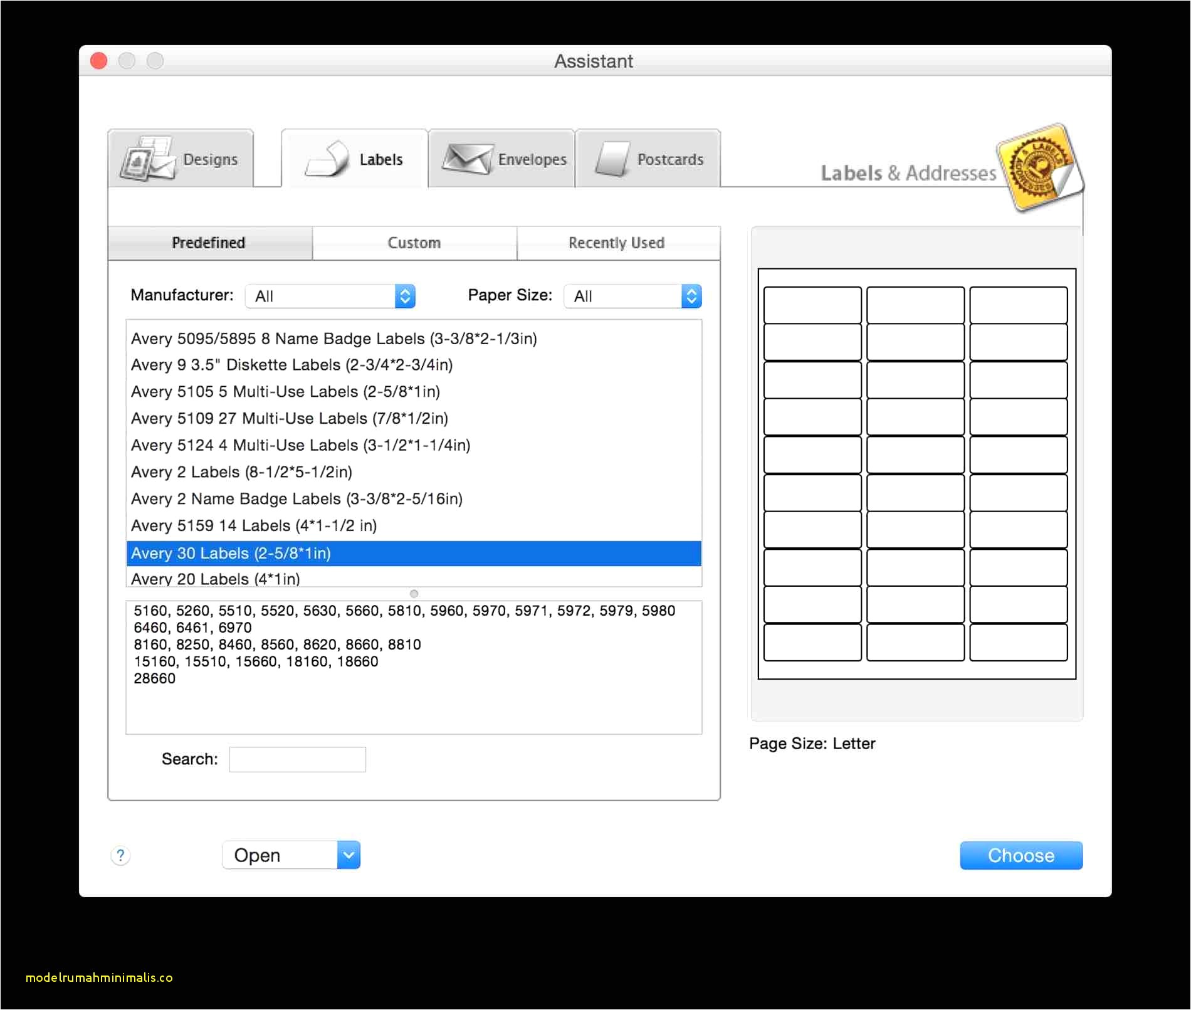Image resolution: width=1191 pixels, height=1010 pixels.
Task: Select the Predefined tab
Action: coord(210,243)
